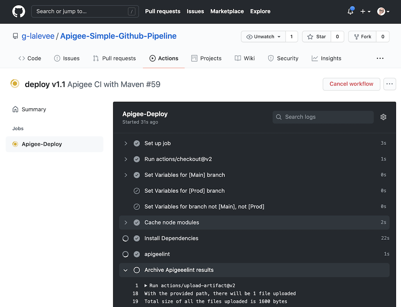Open the plus create-new menu

(365, 12)
